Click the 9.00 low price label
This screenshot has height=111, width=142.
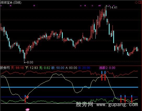(30, 62)
